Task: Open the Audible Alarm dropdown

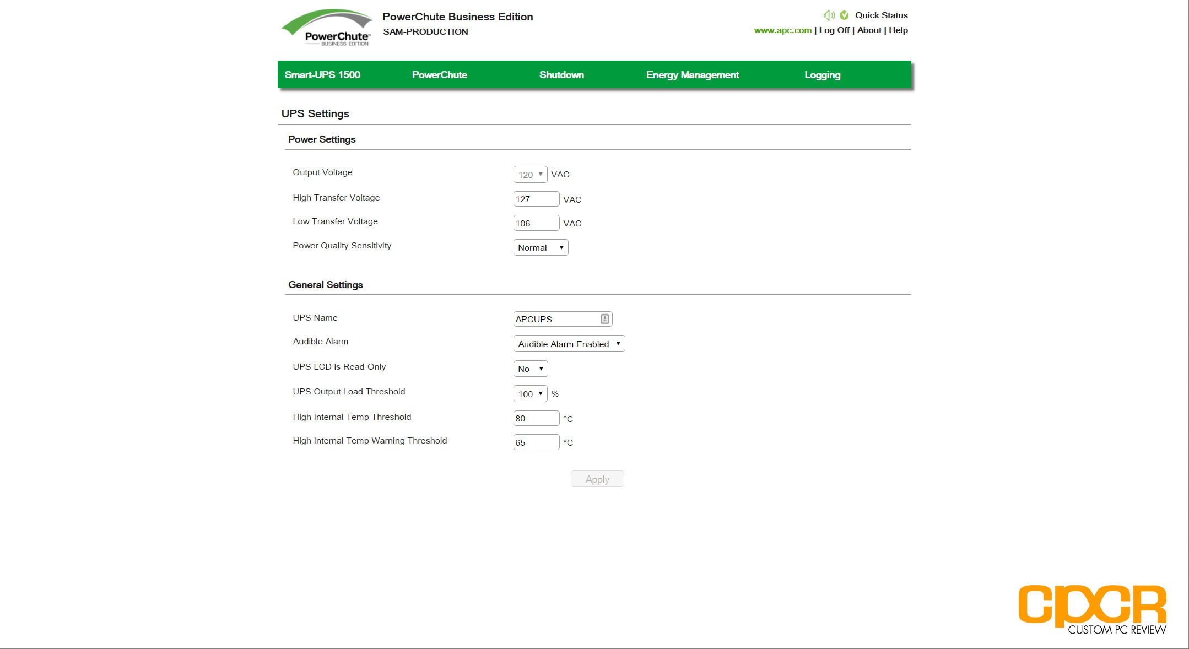Action: [569, 344]
